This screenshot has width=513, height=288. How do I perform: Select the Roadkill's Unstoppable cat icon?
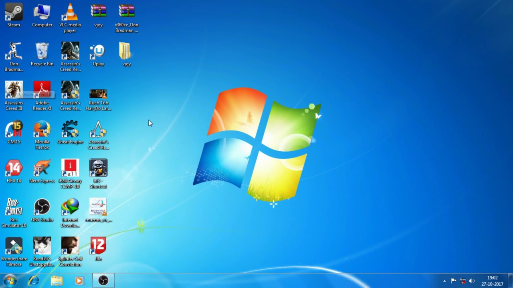click(x=42, y=252)
